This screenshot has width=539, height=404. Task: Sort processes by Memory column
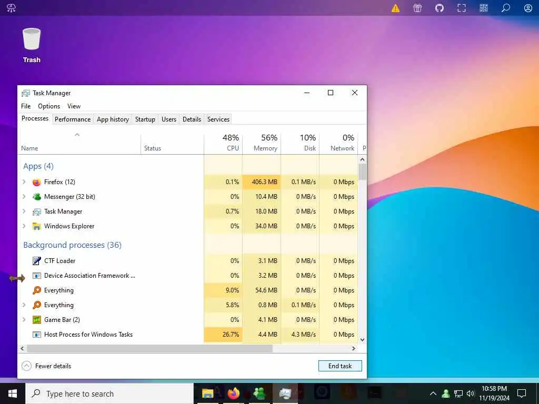point(262,144)
